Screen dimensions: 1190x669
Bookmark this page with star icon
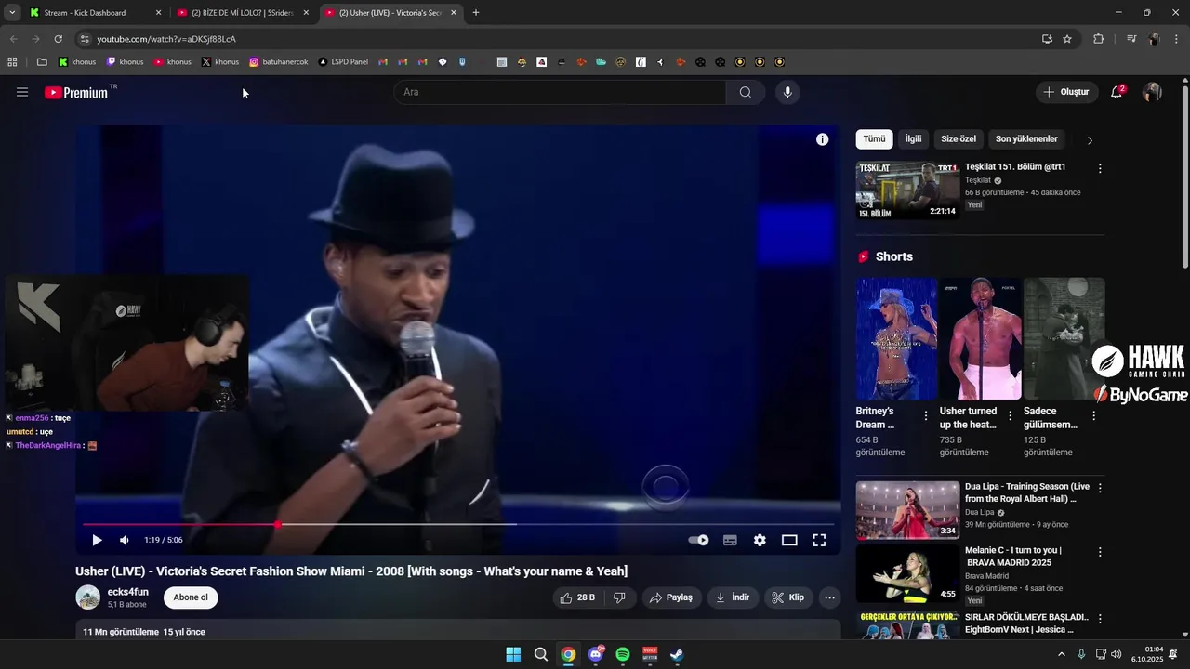(x=1067, y=39)
